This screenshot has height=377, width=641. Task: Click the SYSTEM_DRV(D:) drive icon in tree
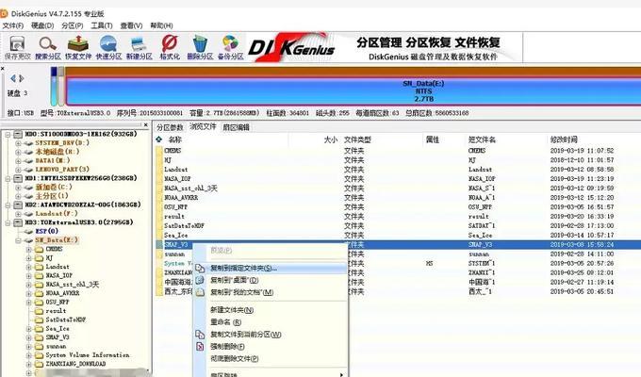coord(28,143)
